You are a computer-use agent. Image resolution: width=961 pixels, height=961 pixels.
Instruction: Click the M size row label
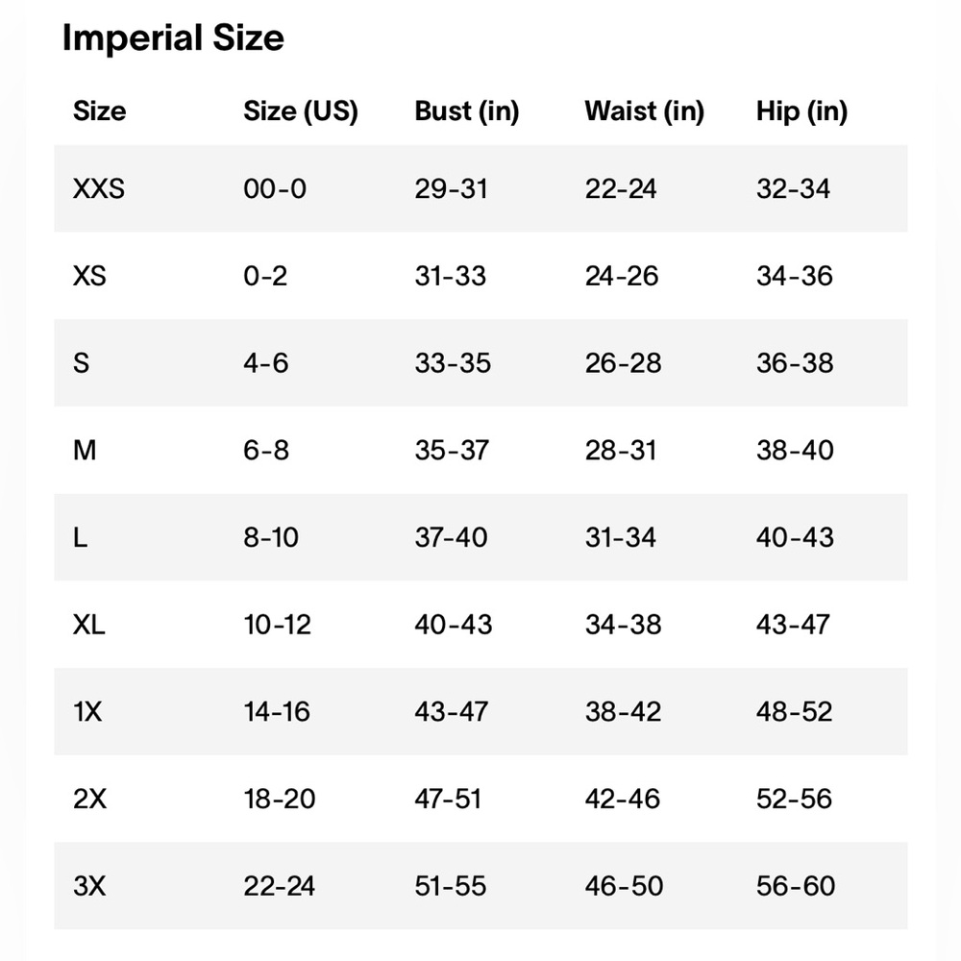(85, 450)
